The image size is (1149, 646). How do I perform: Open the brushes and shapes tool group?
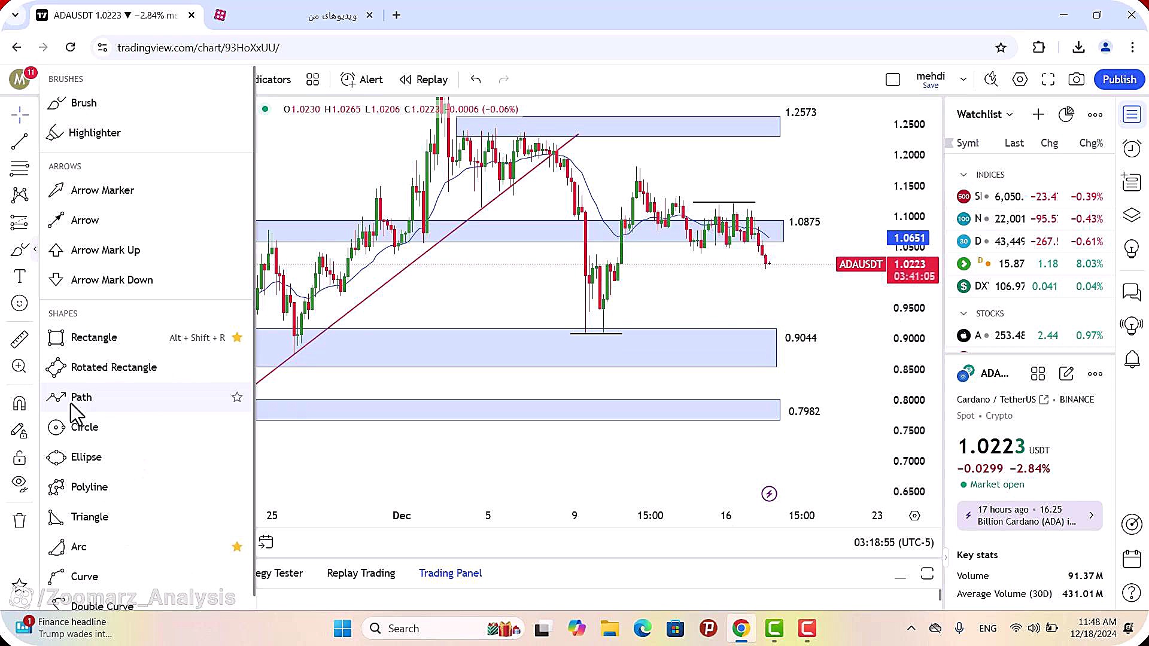[20, 249]
